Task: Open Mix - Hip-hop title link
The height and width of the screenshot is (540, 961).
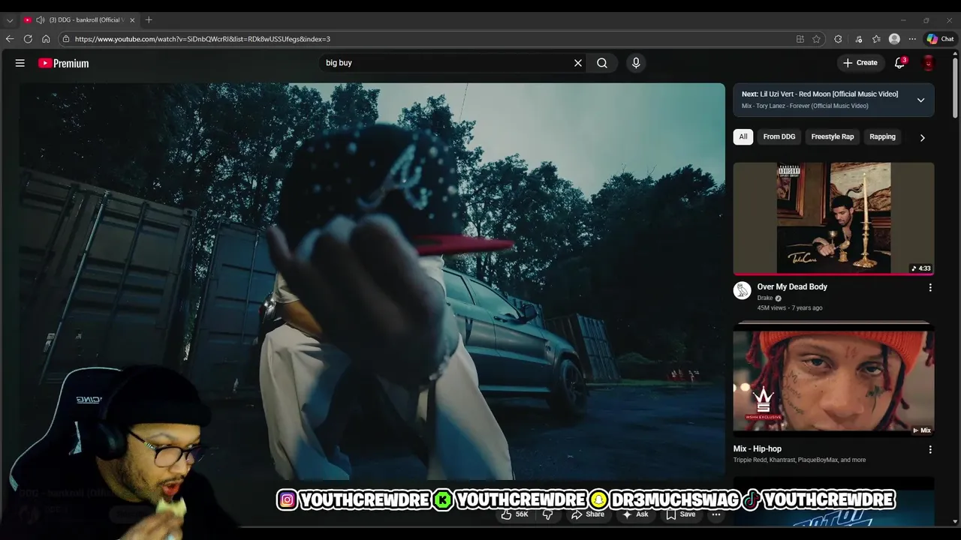Action: (757, 448)
